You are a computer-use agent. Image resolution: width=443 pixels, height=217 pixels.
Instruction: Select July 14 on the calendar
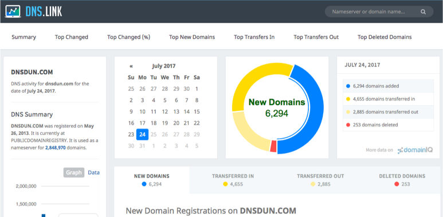[187, 112]
